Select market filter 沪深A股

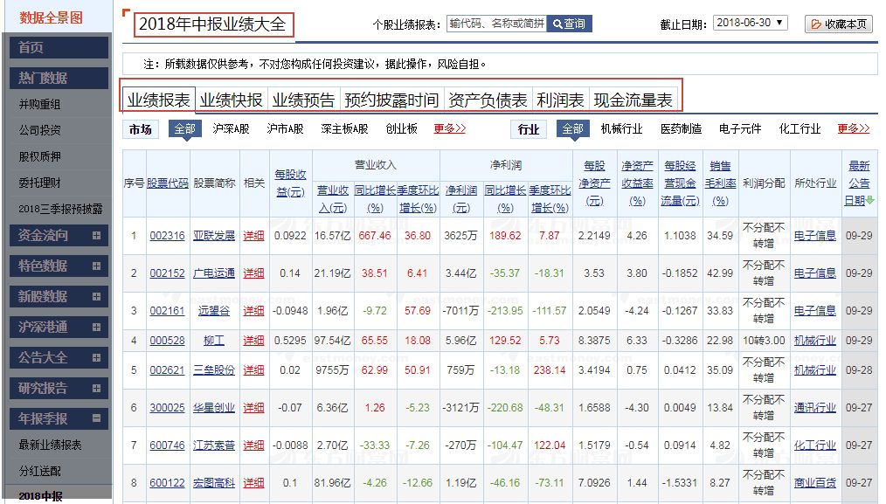pos(231,128)
